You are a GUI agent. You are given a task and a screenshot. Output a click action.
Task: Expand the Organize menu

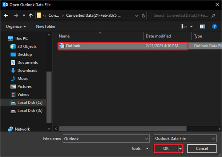point(16,27)
